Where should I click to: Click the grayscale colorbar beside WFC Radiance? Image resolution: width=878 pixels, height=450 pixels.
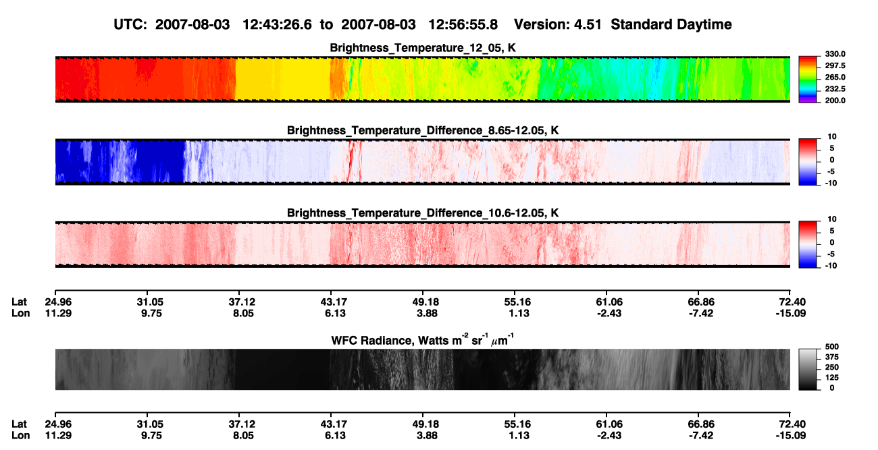click(x=808, y=369)
